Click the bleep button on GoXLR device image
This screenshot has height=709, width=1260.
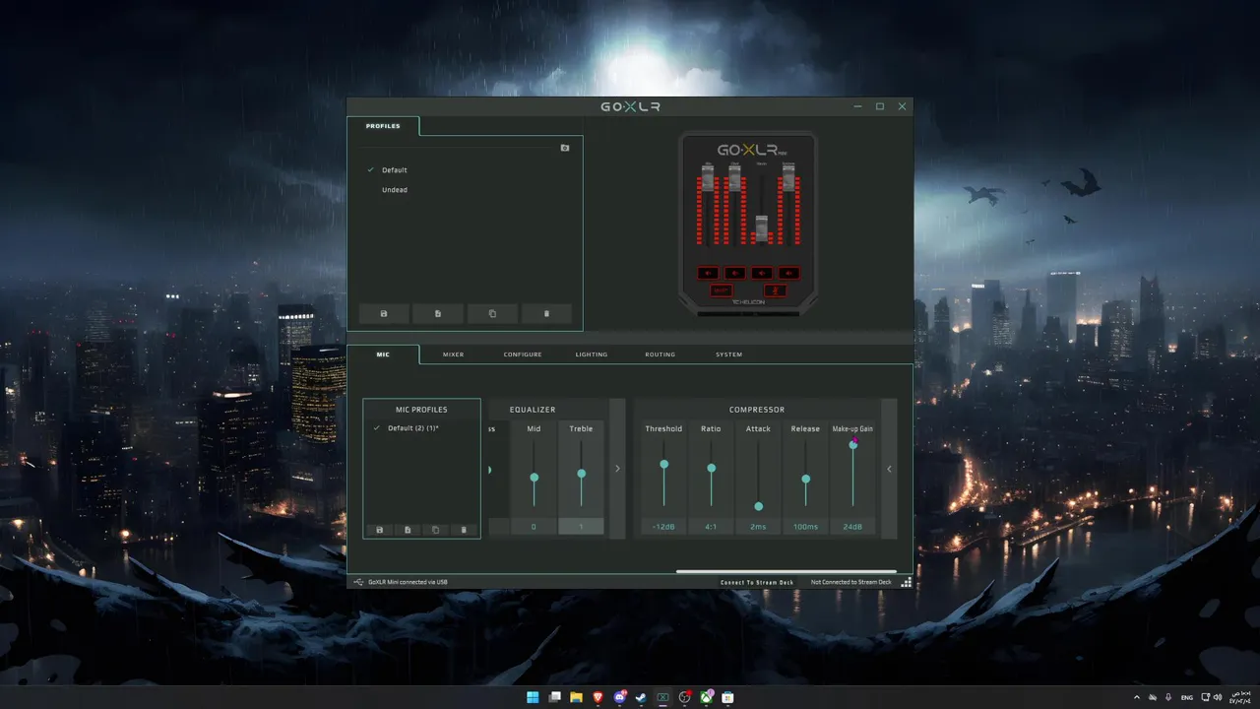(x=722, y=290)
